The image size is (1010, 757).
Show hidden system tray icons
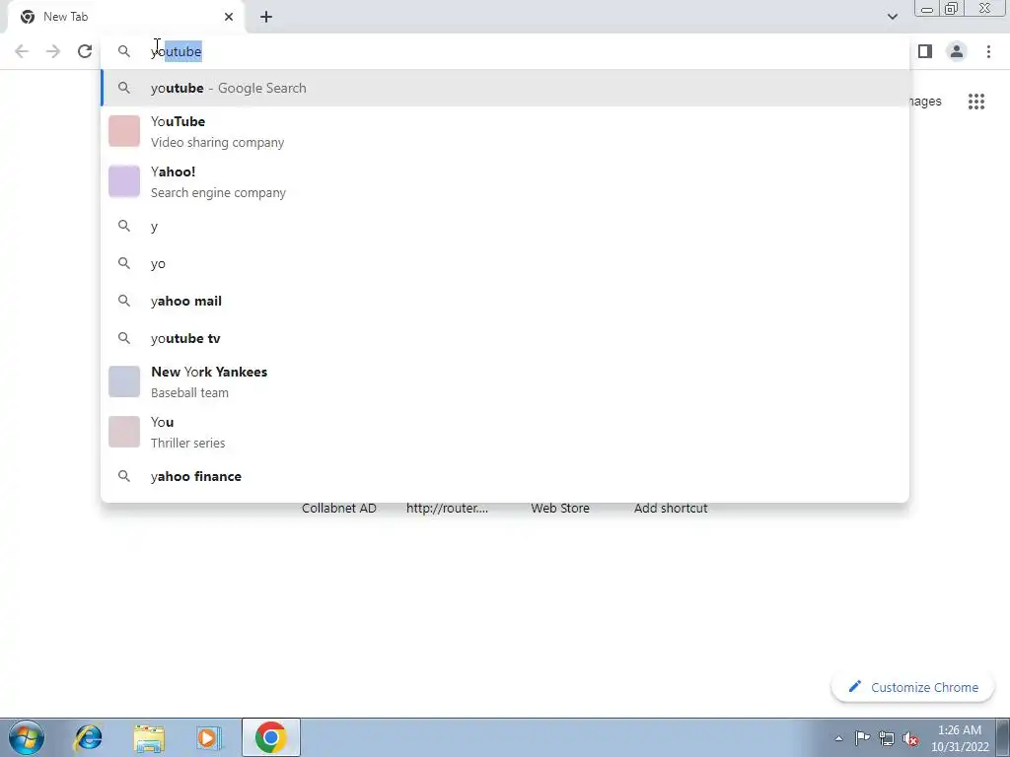coord(838,739)
